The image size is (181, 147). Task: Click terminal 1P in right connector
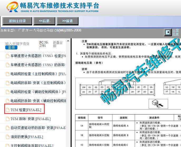[167, 91]
